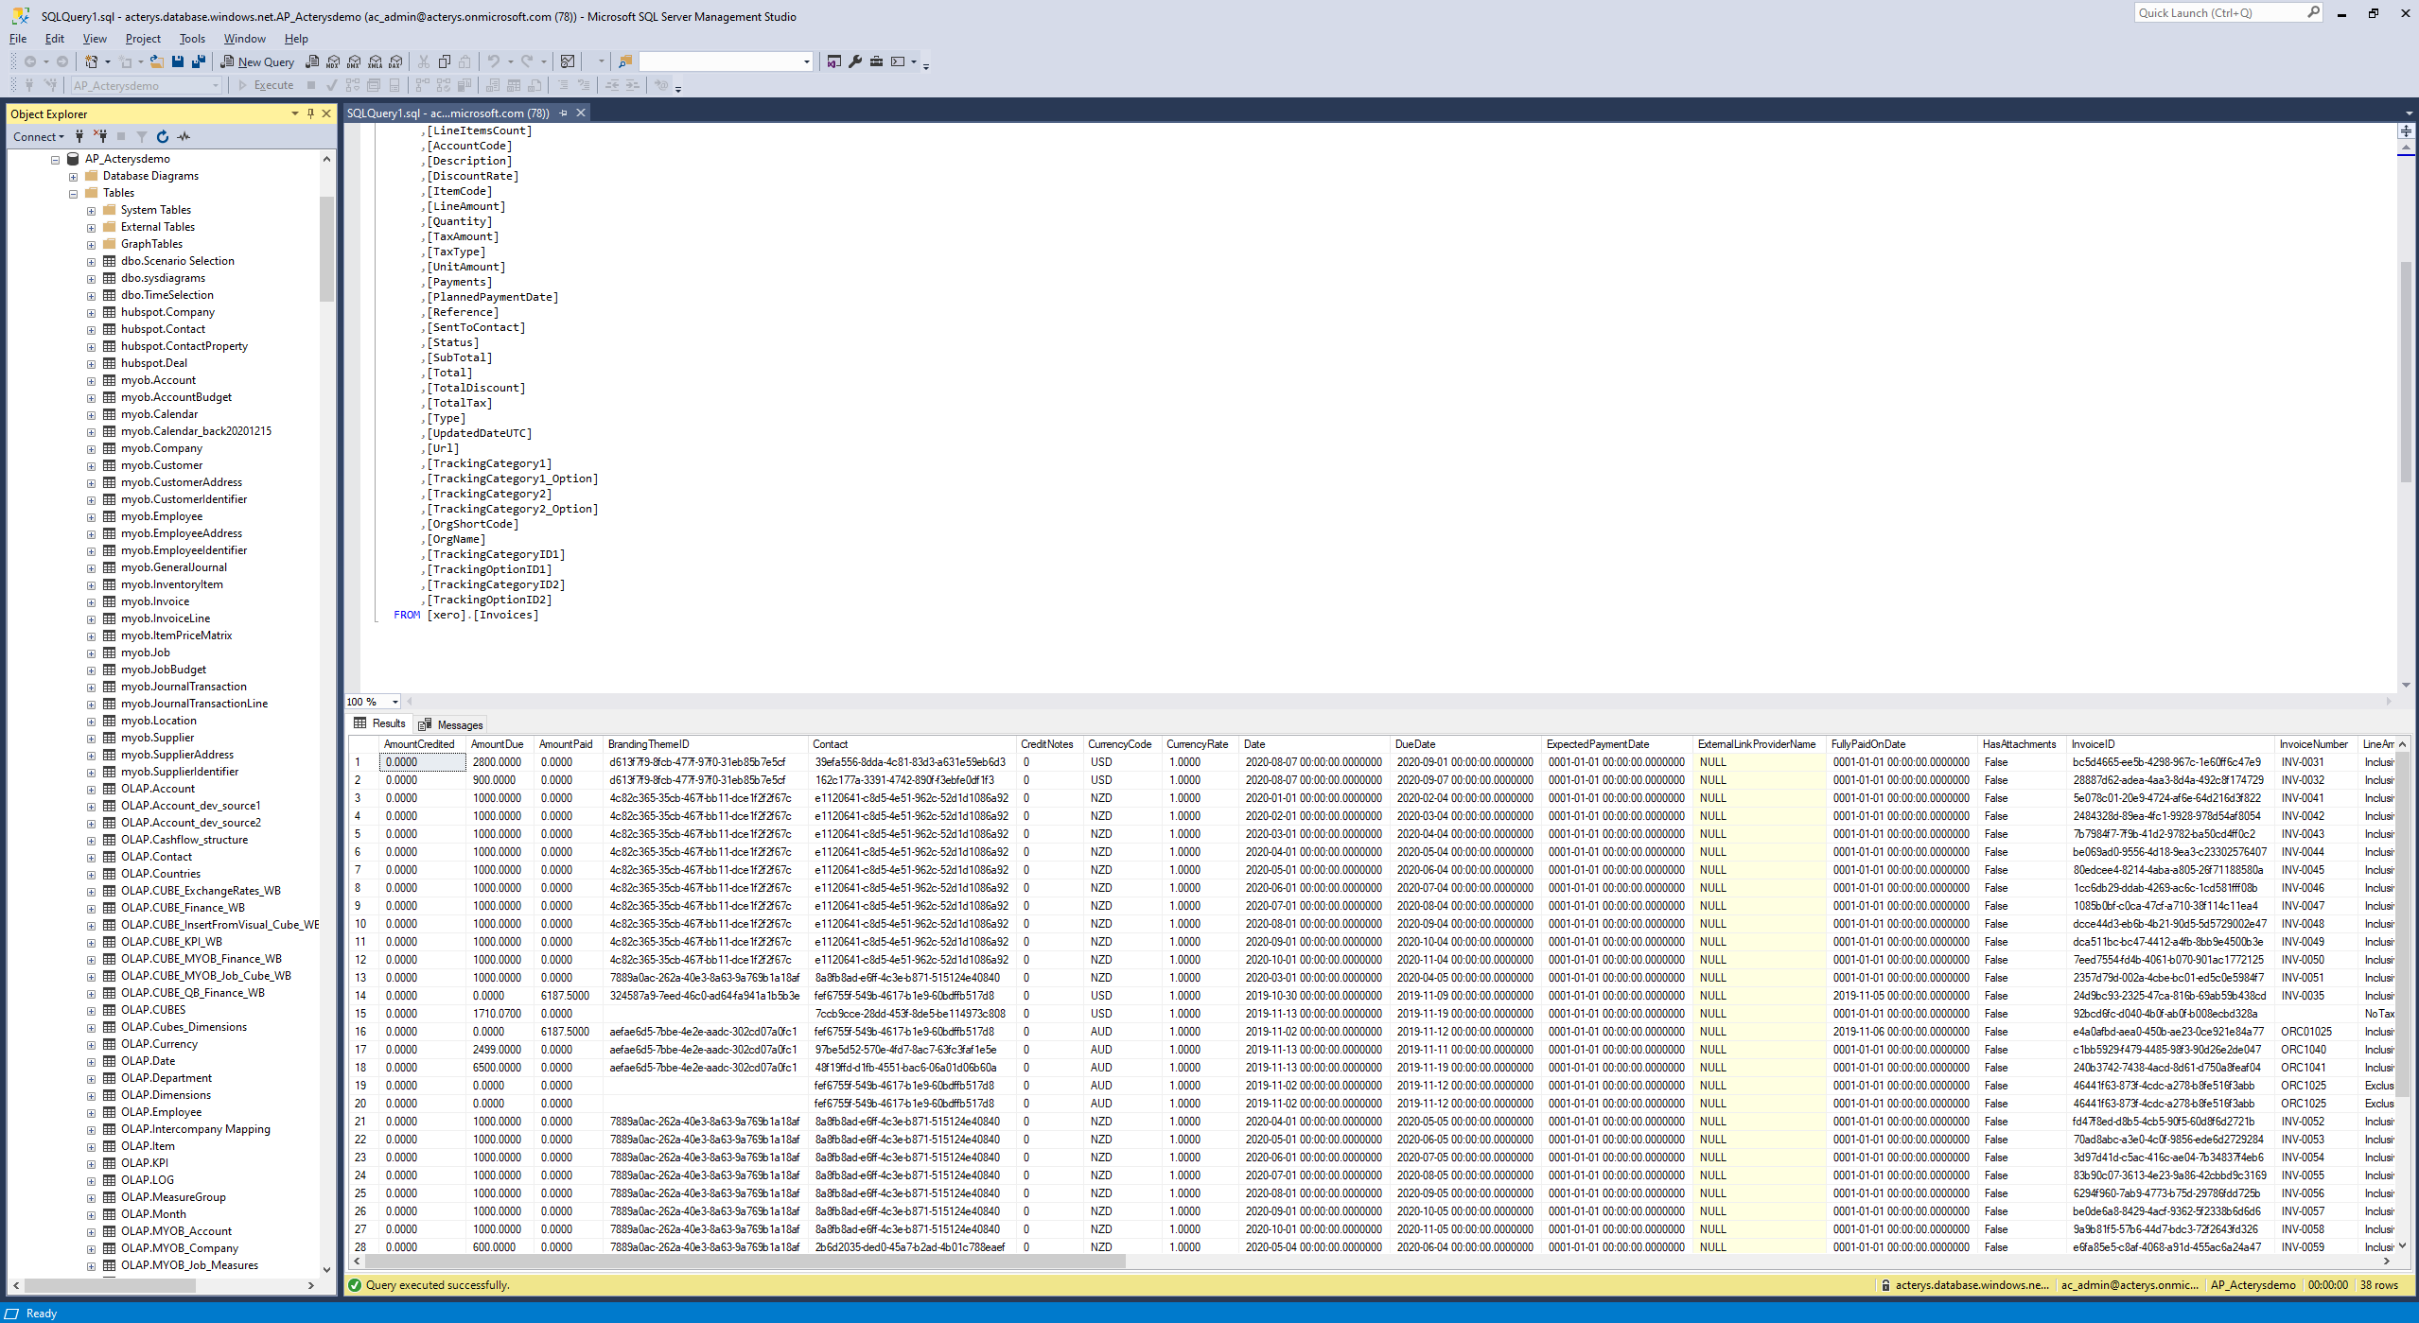Open Activity Monitor from Object Explorer toolbar
2419x1323 pixels.
pos(184,136)
